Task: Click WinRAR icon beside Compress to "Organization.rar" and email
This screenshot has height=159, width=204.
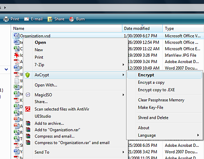Action: pyautogui.click(x=28, y=142)
